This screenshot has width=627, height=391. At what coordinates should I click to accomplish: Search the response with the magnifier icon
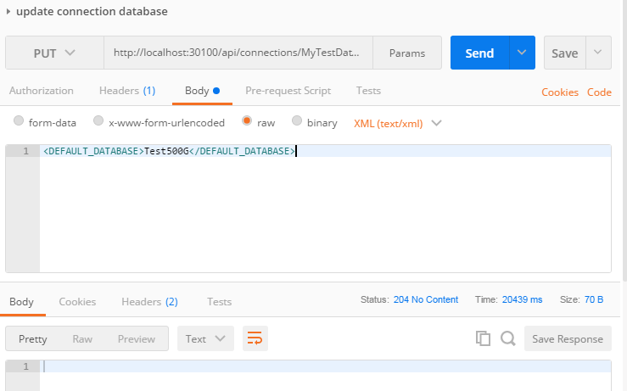tap(508, 338)
